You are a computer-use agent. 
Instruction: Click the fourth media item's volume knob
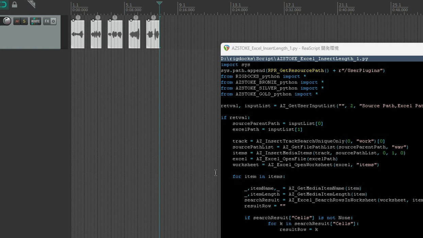(x=136, y=17)
